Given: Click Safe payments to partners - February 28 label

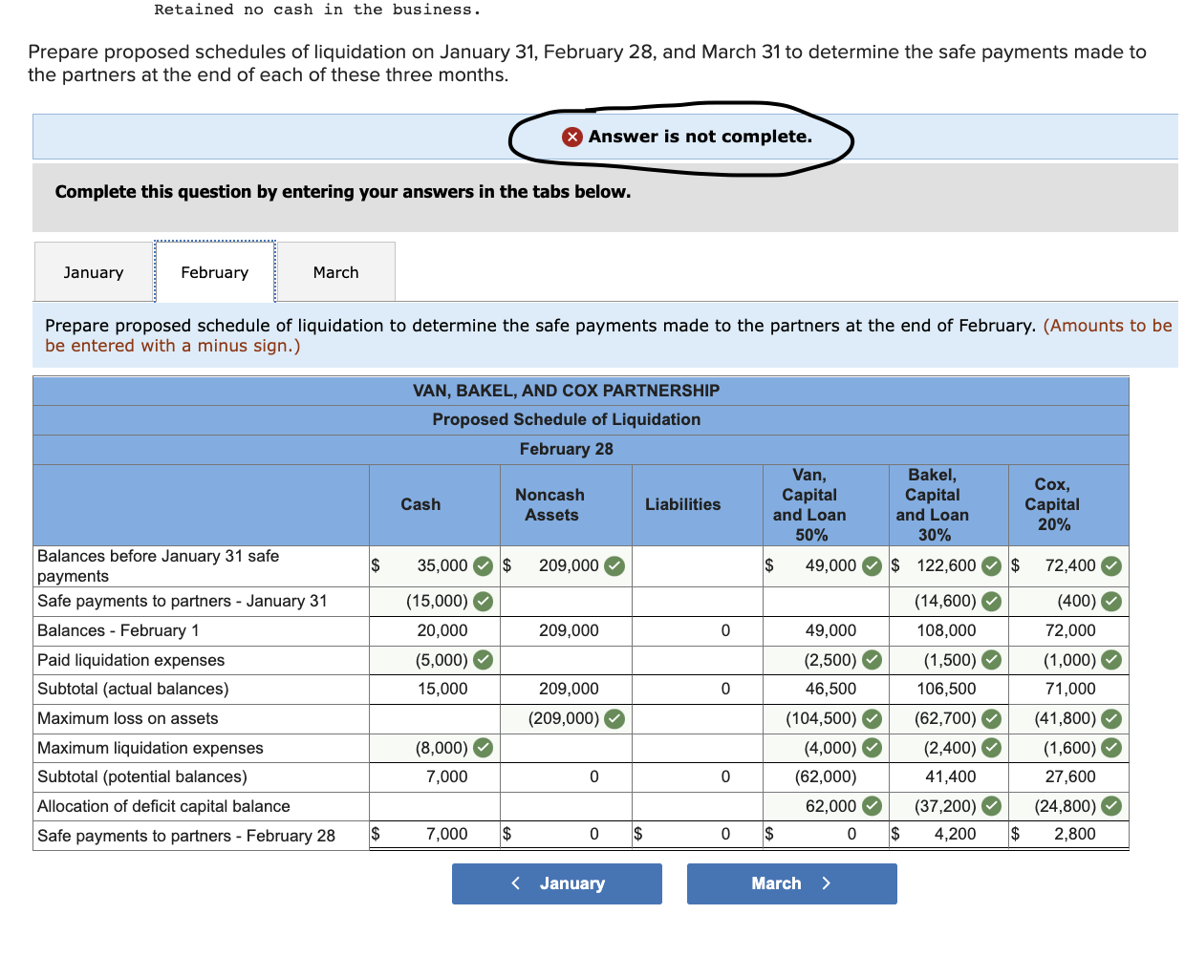Looking at the screenshot, I should (186, 836).
